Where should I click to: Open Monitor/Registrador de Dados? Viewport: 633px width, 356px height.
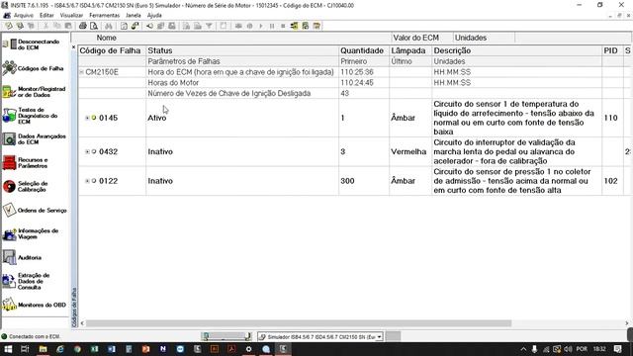(35, 92)
